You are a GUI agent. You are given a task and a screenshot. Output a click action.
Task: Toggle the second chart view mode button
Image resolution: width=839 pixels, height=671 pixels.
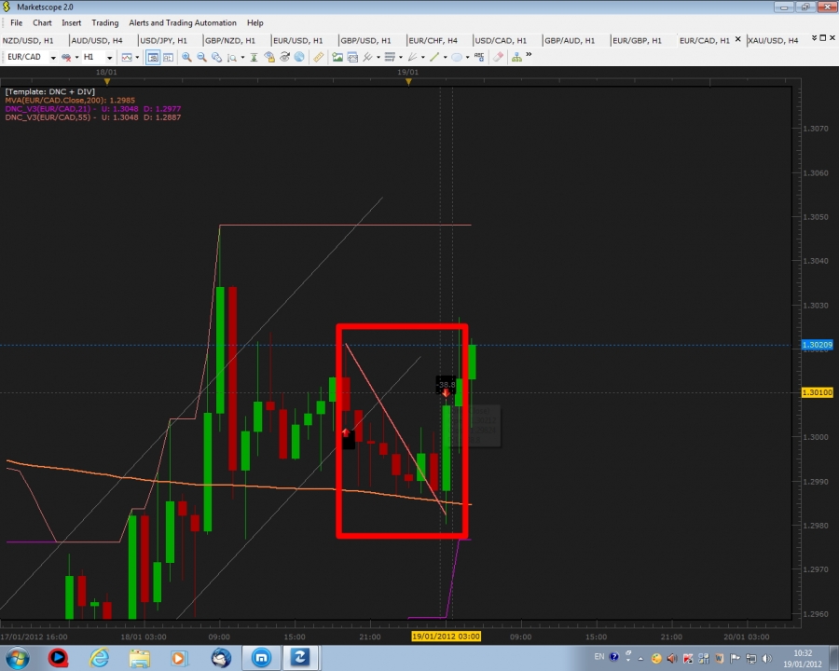[168, 57]
